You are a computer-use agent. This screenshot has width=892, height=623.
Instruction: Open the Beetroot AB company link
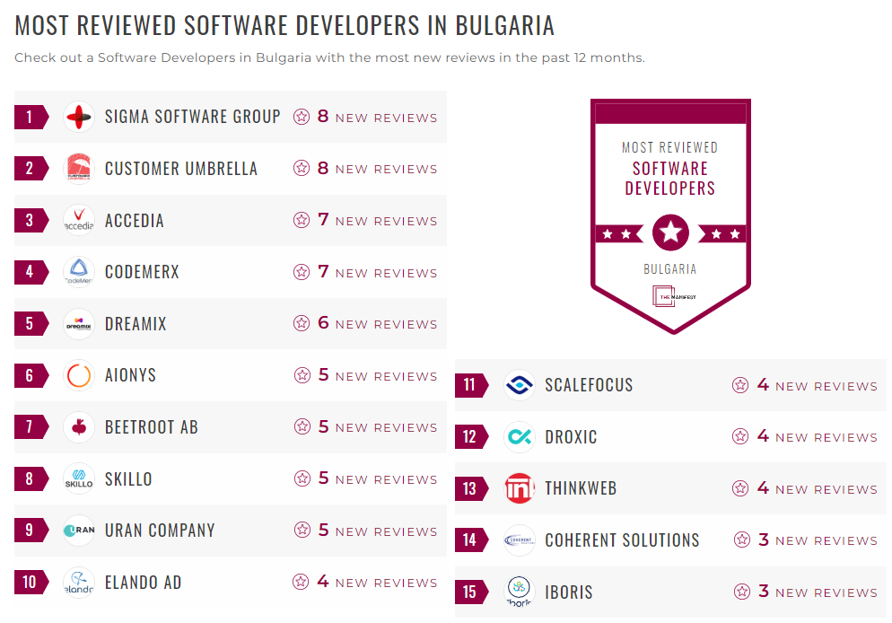point(152,426)
